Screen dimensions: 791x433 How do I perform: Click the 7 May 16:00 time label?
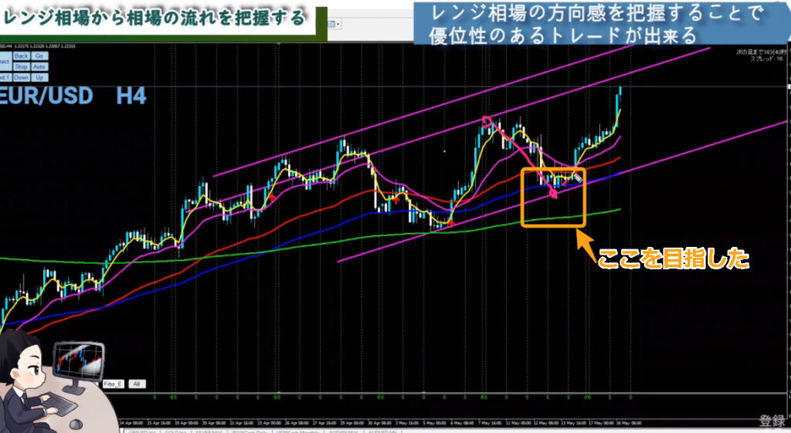(x=490, y=423)
